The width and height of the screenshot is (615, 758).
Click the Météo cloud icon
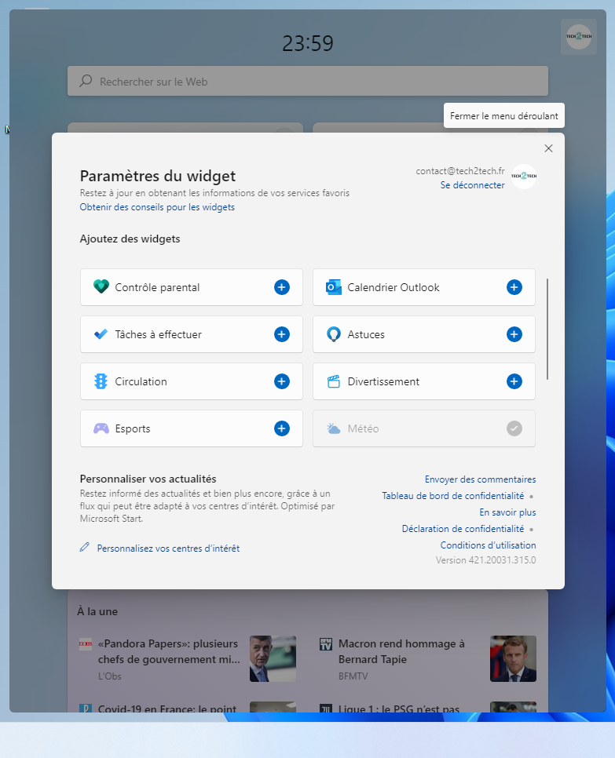pos(333,428)
